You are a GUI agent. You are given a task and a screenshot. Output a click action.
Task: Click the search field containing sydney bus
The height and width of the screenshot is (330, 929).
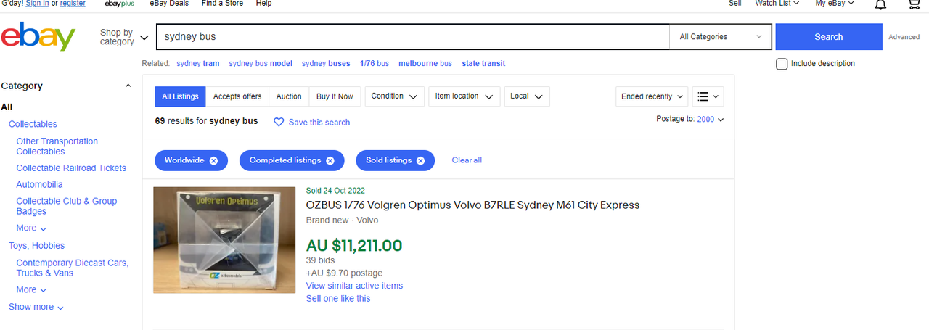pos(412,37)
